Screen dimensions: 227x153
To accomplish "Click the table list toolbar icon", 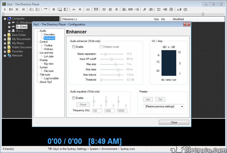I will pyautogui.click(x=185, y=9).
